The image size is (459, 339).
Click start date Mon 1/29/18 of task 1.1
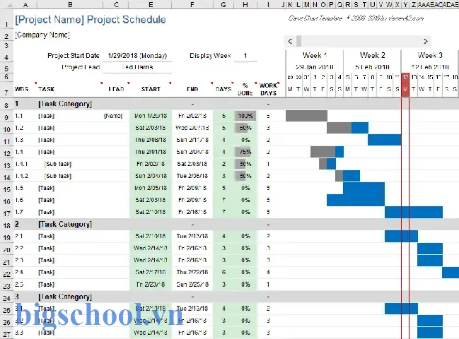pos(151,116)
